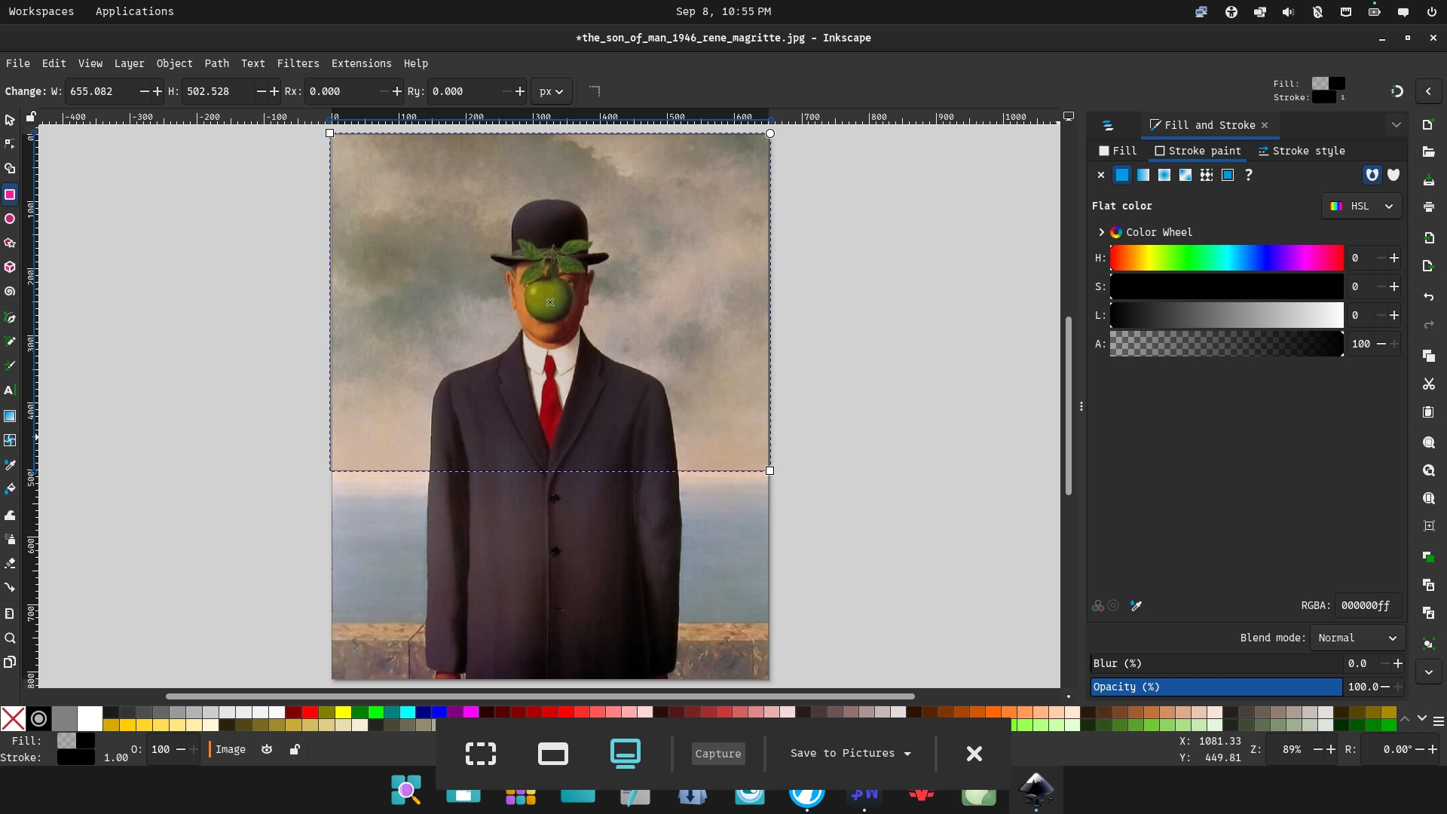Select the Node editing tool
This screenshot has width=1447, height=814.
[10, 144]
